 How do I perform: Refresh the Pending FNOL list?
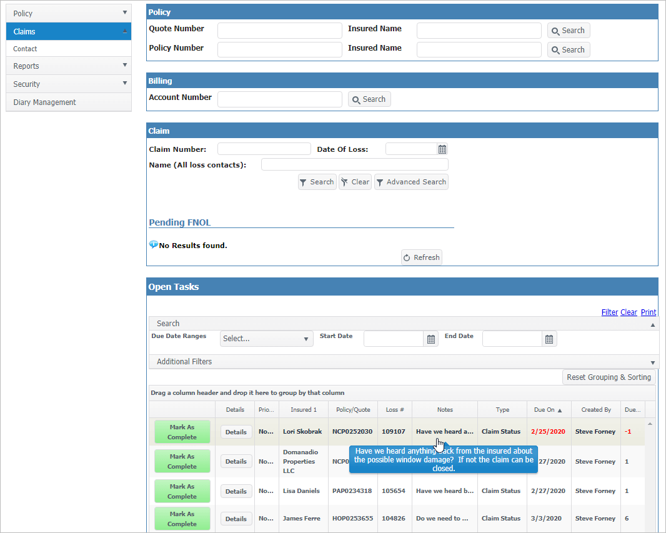(422, 257)
